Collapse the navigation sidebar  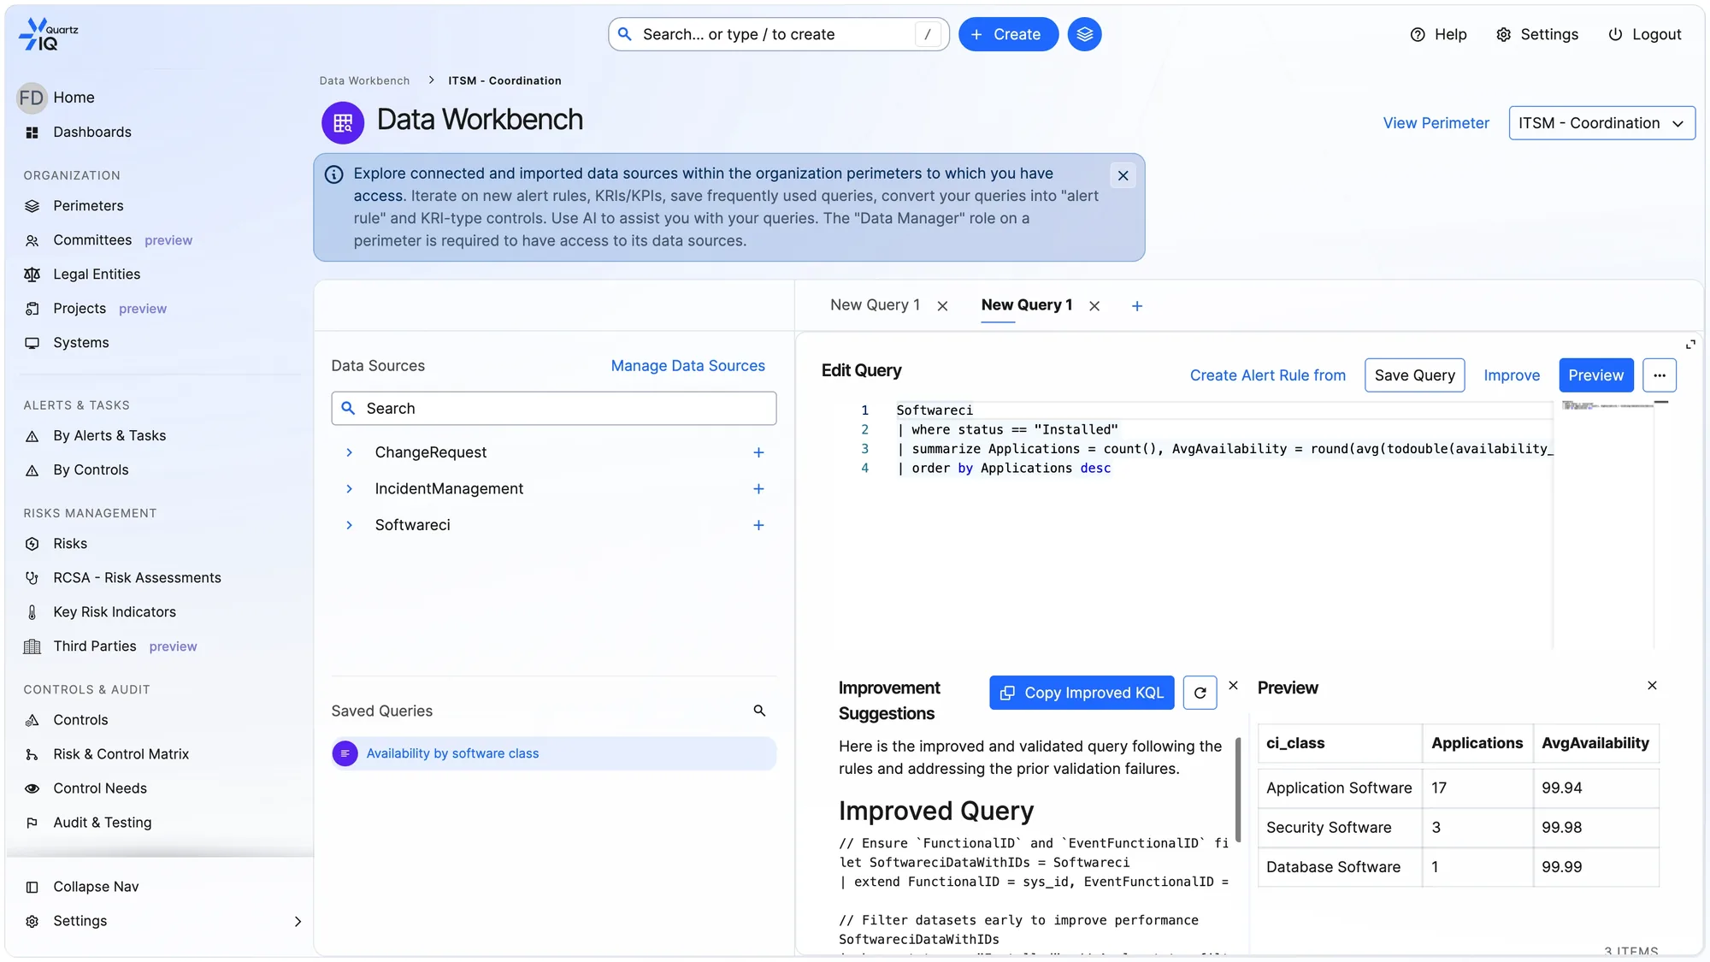[82, 887]
